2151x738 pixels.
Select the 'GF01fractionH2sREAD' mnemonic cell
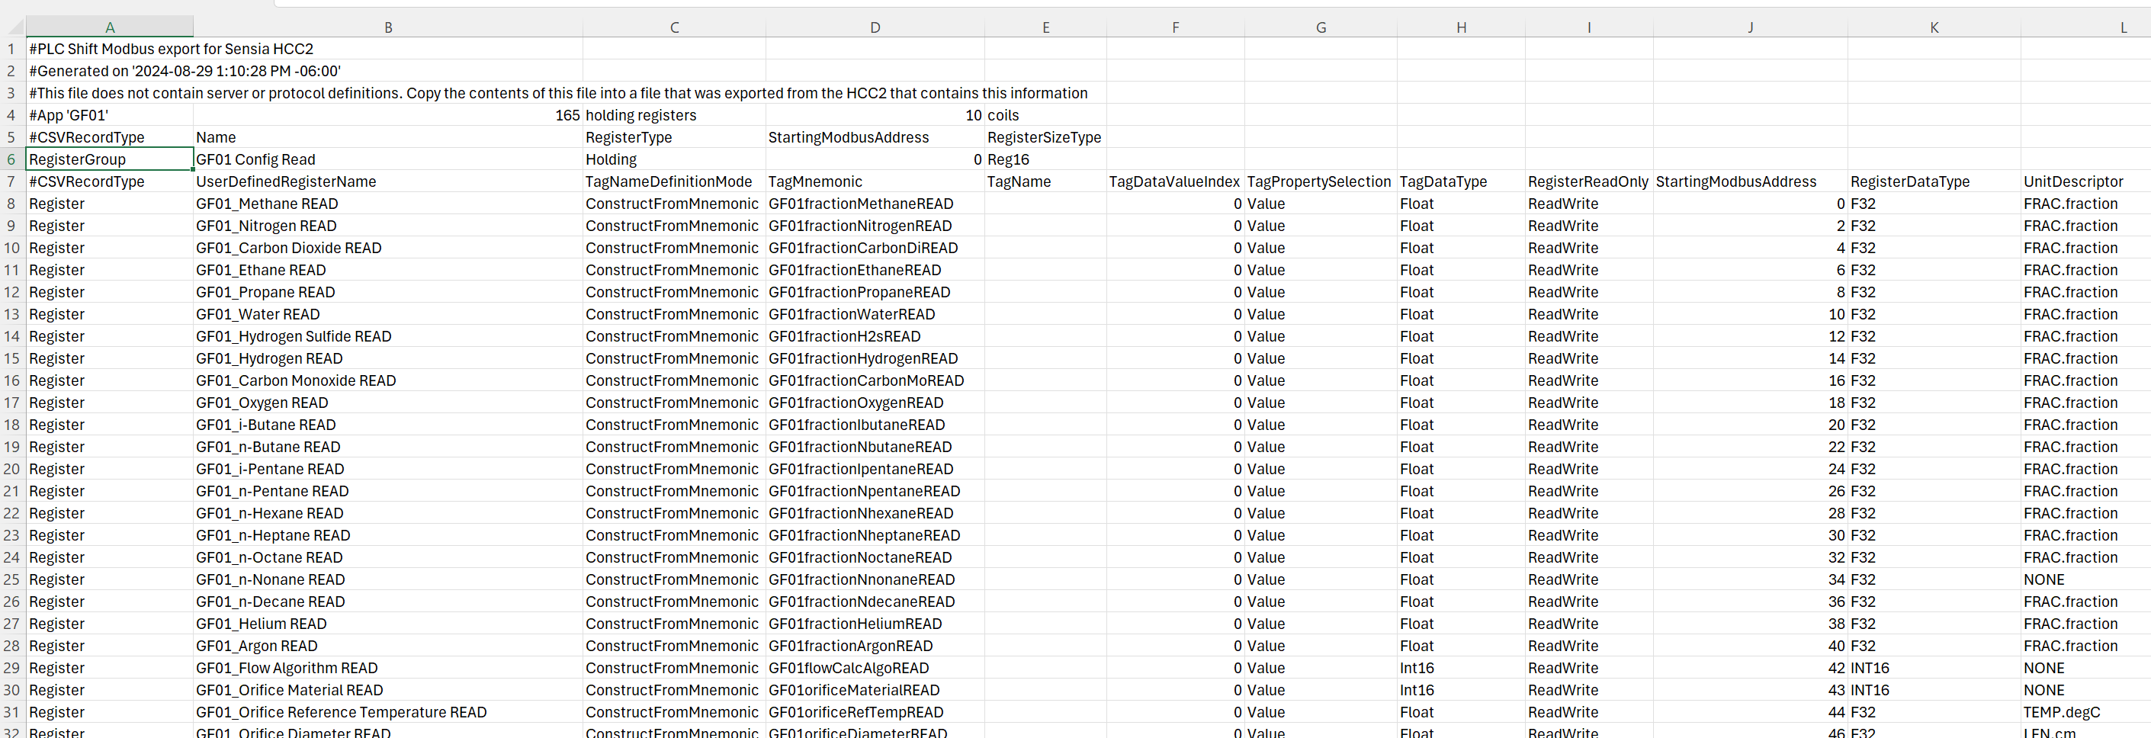(x=844, y=336)
